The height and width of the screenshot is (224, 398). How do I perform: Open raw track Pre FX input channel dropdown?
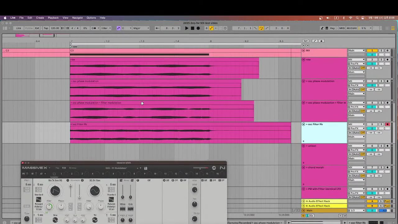click(356, 64)
